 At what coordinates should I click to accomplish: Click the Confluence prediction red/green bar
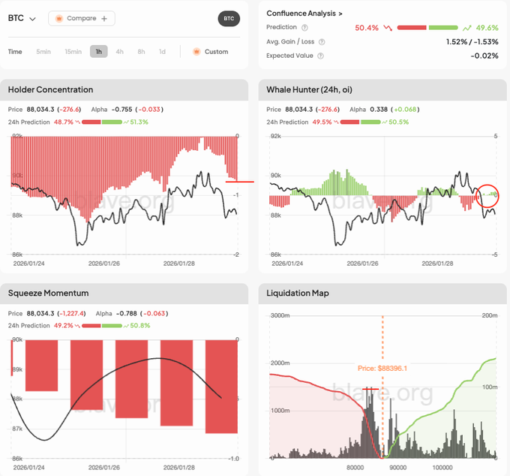pyautogui.click(x=427, y=28)
